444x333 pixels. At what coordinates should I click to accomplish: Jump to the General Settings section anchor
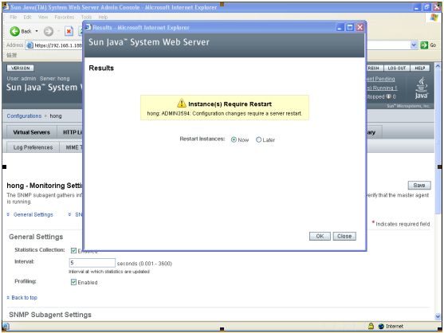pyautogui.click(x=33, y=215)
